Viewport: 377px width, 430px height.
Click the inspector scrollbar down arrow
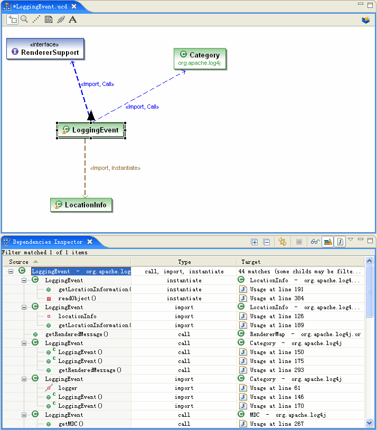coord(369,423)
